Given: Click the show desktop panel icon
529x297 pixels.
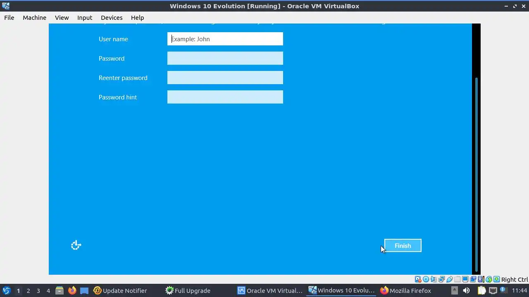Looking at the screenshot, I should pyautogui.click(x=84, y=290).
